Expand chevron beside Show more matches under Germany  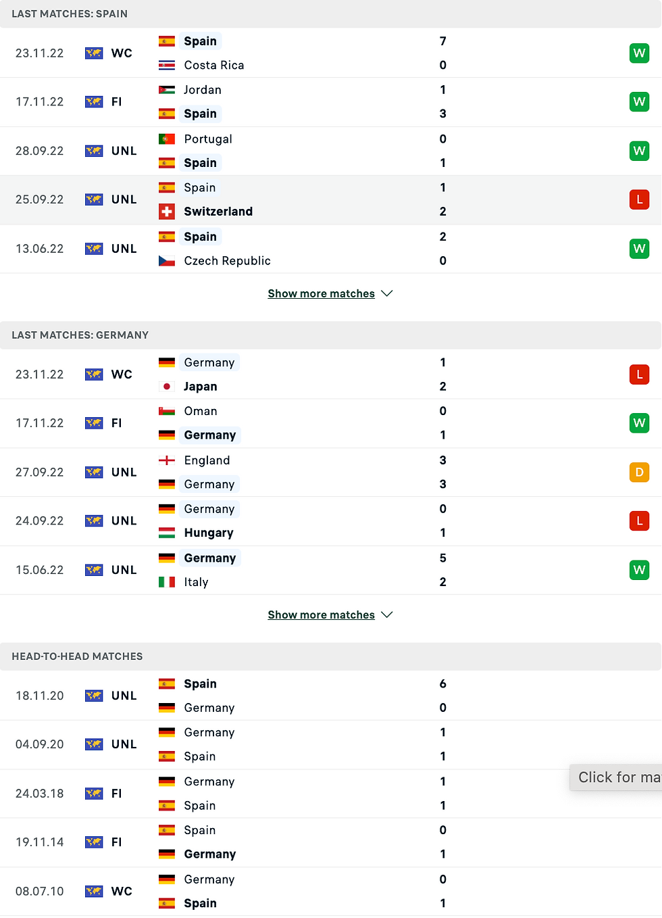coord(387,614)
